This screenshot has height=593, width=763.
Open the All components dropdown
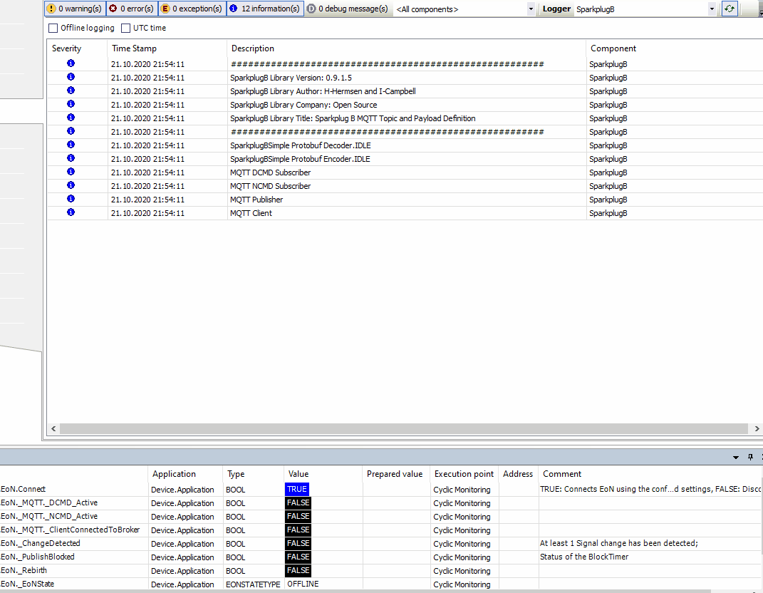click(x=531, y=9)
